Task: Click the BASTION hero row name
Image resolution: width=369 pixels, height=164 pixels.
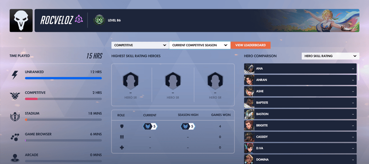Action: tap(262, 114)
